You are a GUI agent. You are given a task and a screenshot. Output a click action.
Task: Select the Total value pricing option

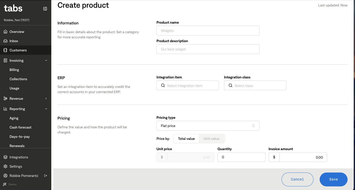(186, 139)
